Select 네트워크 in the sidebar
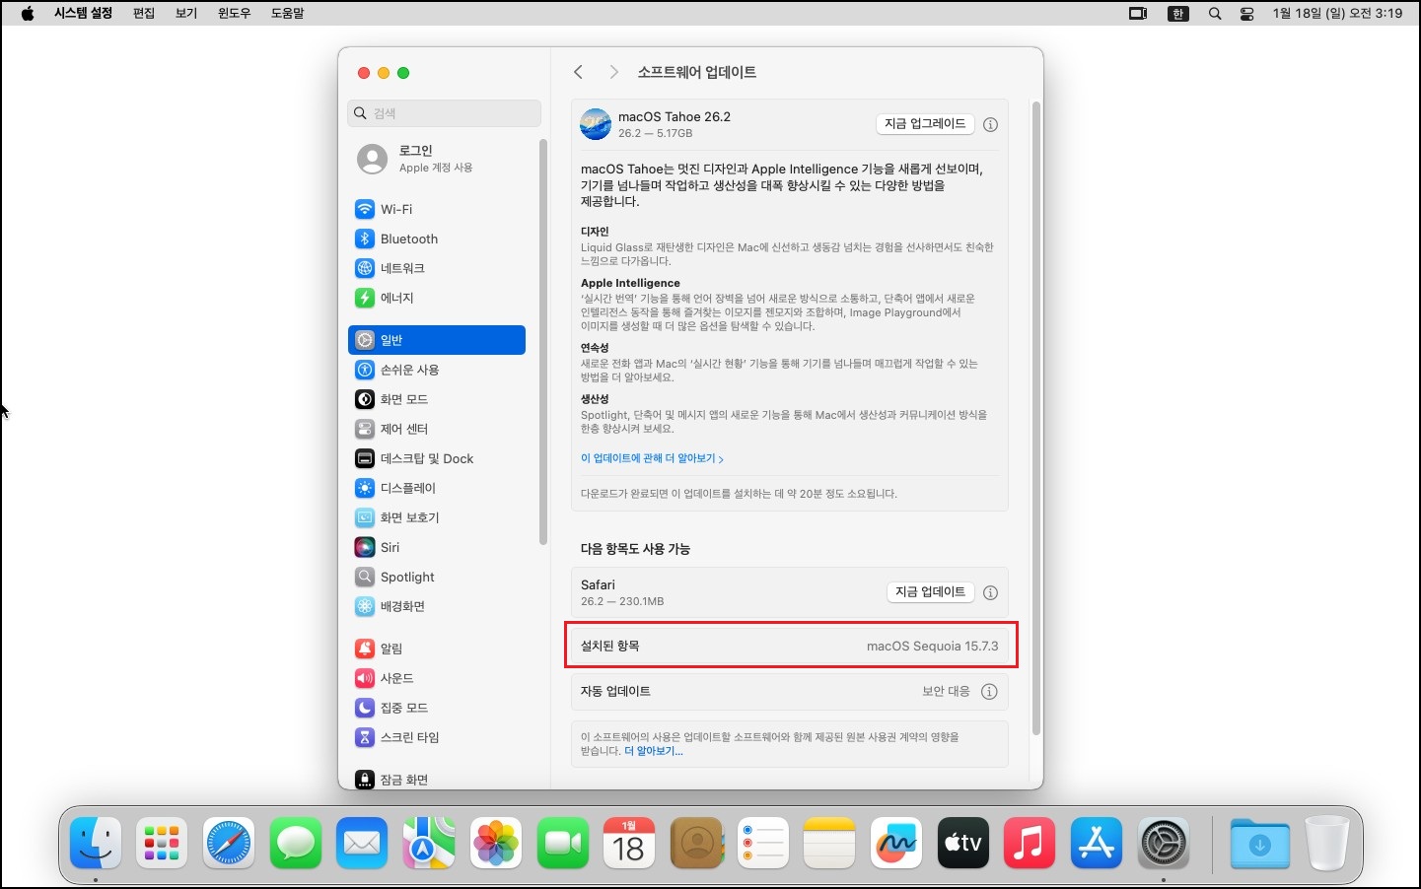Image resolution: width=1421 pixels, height=889 pixels. 437,268
